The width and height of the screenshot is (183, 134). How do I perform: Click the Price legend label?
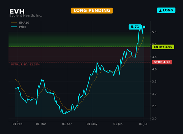[23, 27]
